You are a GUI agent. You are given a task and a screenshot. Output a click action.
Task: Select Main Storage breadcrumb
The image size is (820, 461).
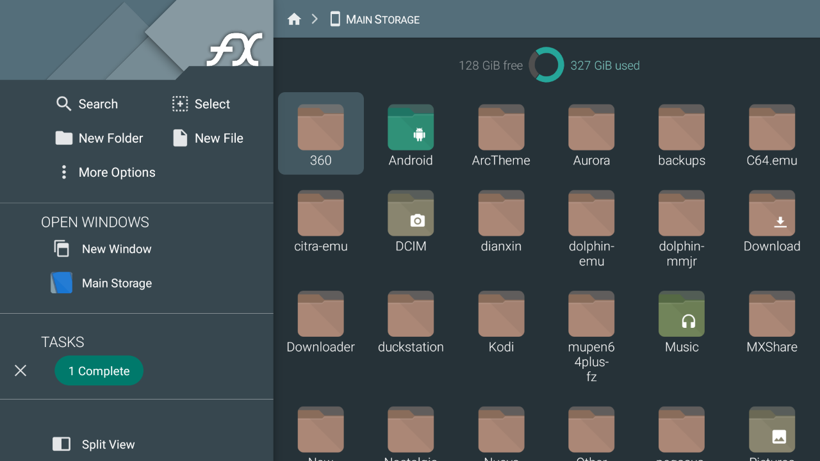375,19
